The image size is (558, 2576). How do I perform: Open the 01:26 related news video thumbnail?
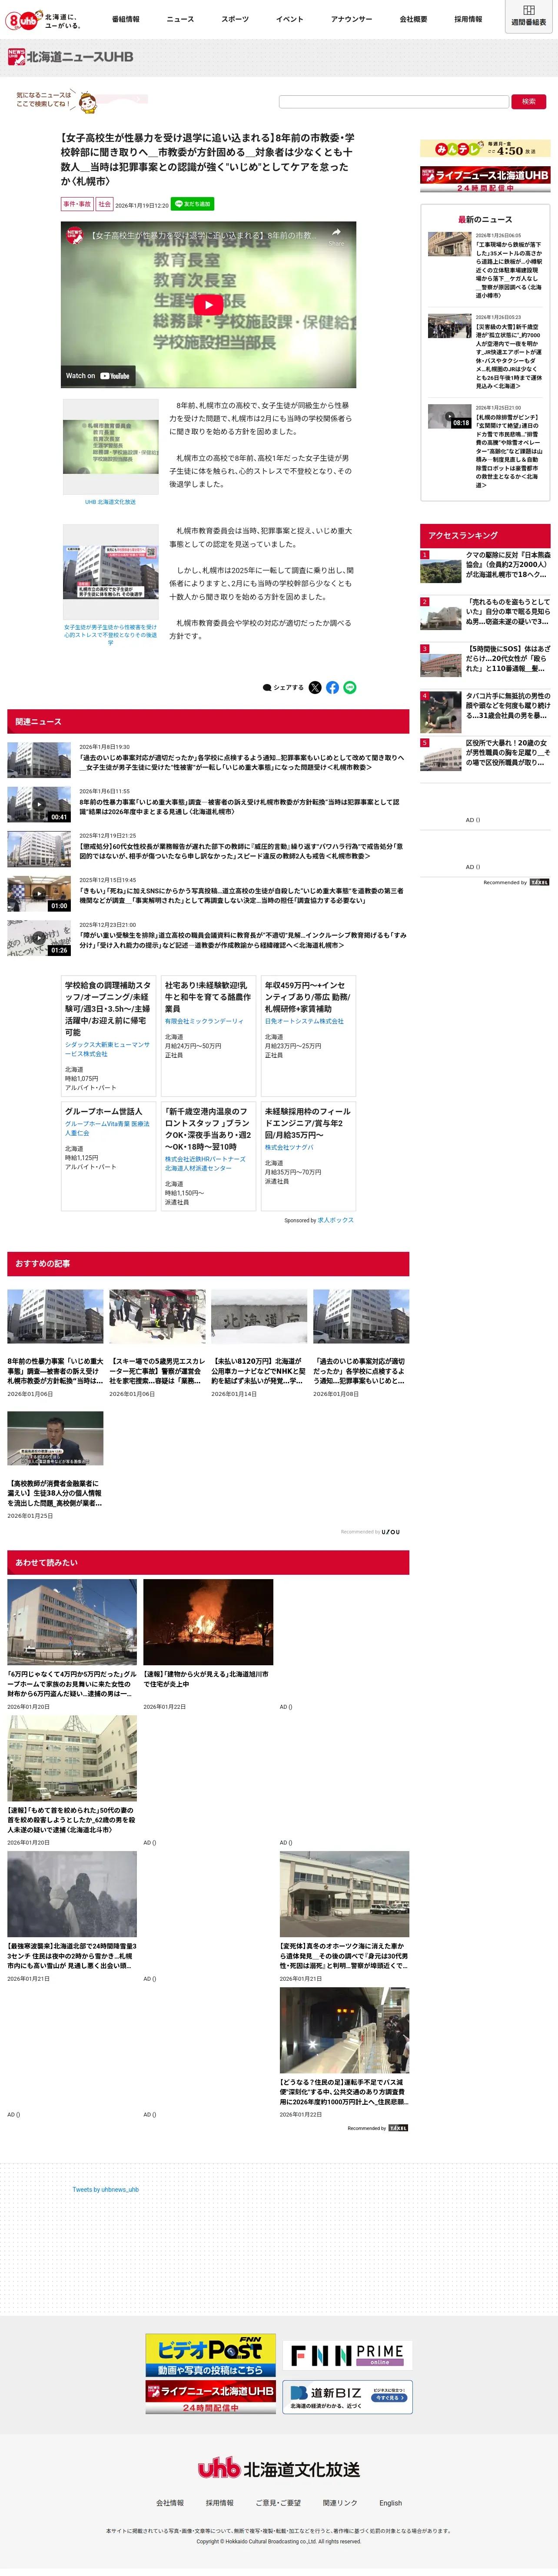tap(39, 938)
